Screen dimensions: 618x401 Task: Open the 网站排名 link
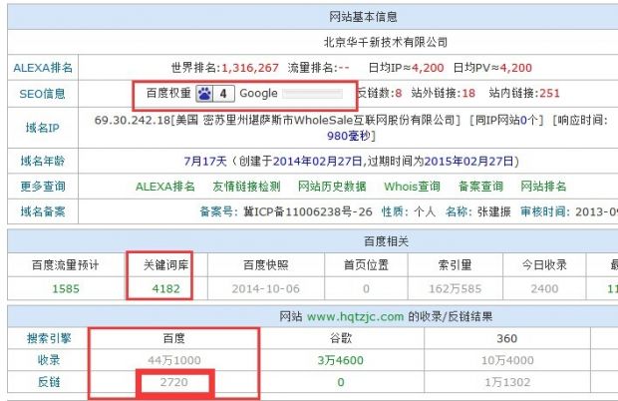pos(543,187)
